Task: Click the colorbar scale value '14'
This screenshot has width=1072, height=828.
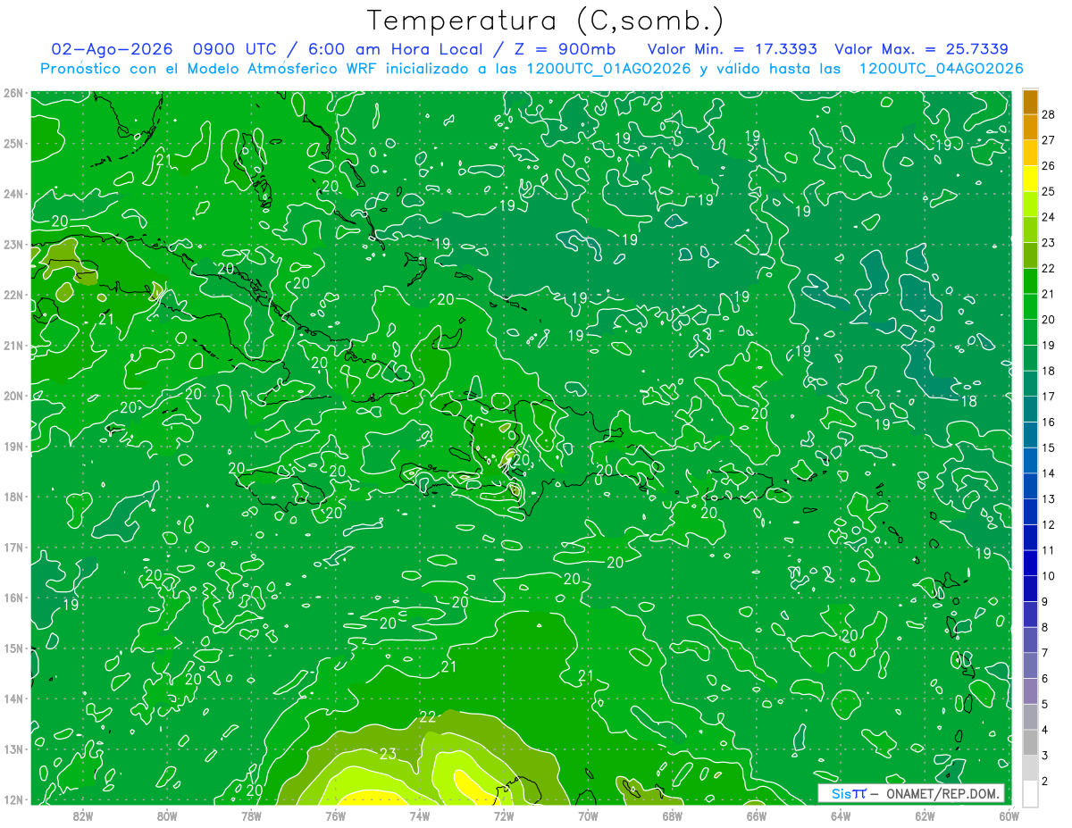Action: click(x=1049, y=473)
